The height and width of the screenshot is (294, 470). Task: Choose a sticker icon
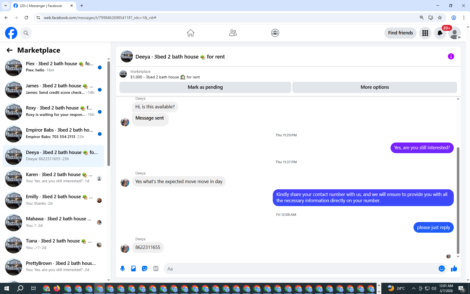point(145,269)
